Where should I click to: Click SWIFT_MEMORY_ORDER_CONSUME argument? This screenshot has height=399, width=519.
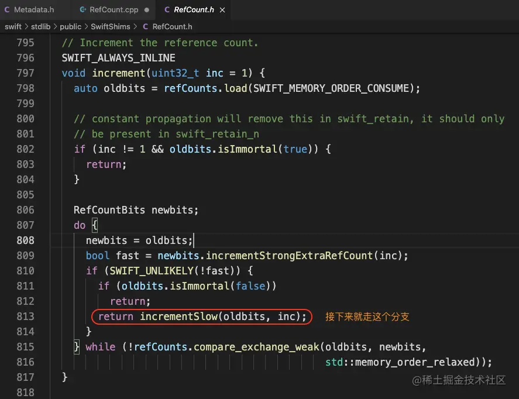coord(331,88)
